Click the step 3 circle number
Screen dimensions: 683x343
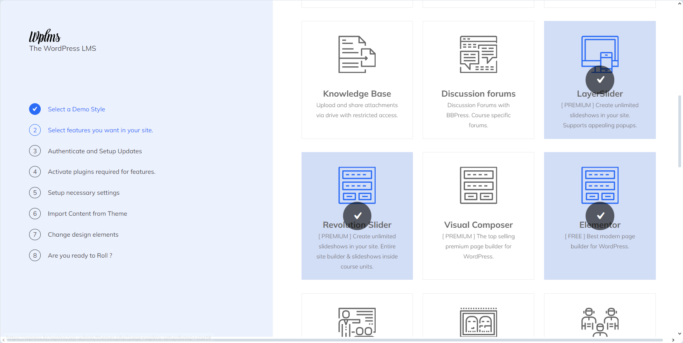pos(35,151)
